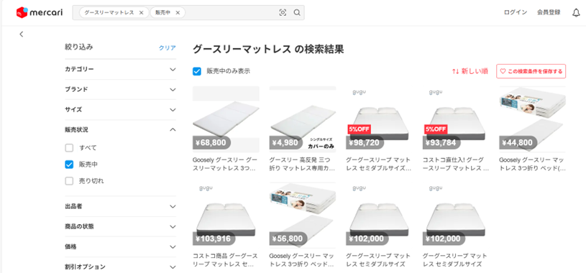This screenshot has width=586, height=273.
Task: Remove the グースリーマットレス search chip
Action: point(141,13)
